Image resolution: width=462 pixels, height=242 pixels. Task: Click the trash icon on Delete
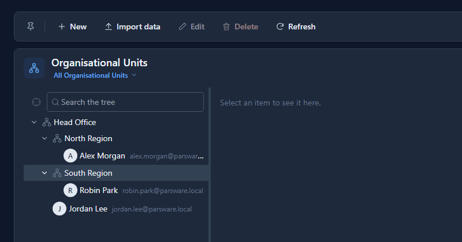click(226, 27)
